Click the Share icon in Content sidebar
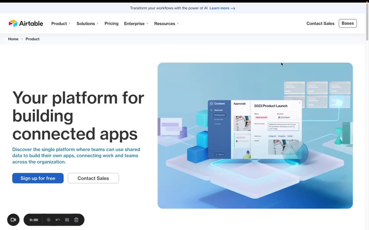 (x=217, y=155)
